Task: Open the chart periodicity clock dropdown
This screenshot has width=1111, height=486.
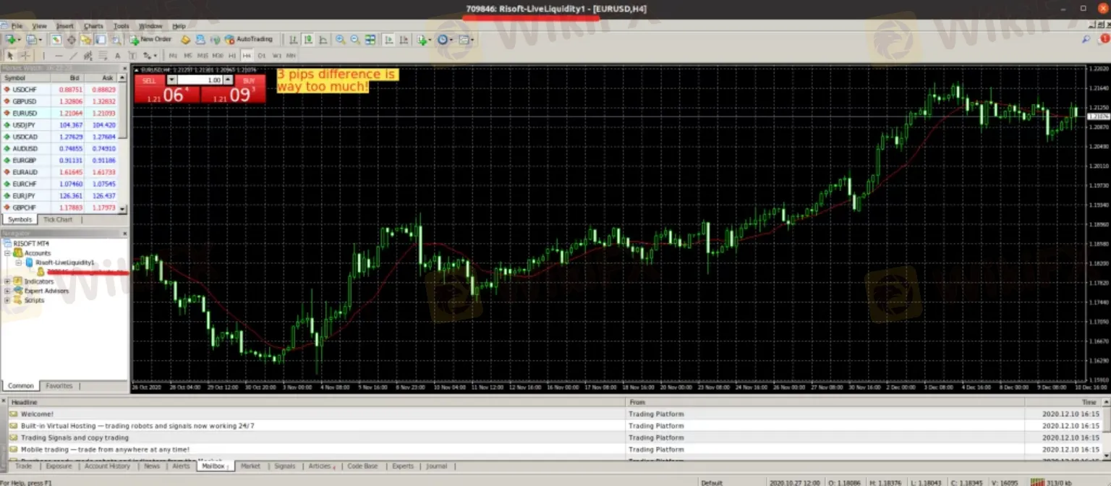Action: coord(445,40)
